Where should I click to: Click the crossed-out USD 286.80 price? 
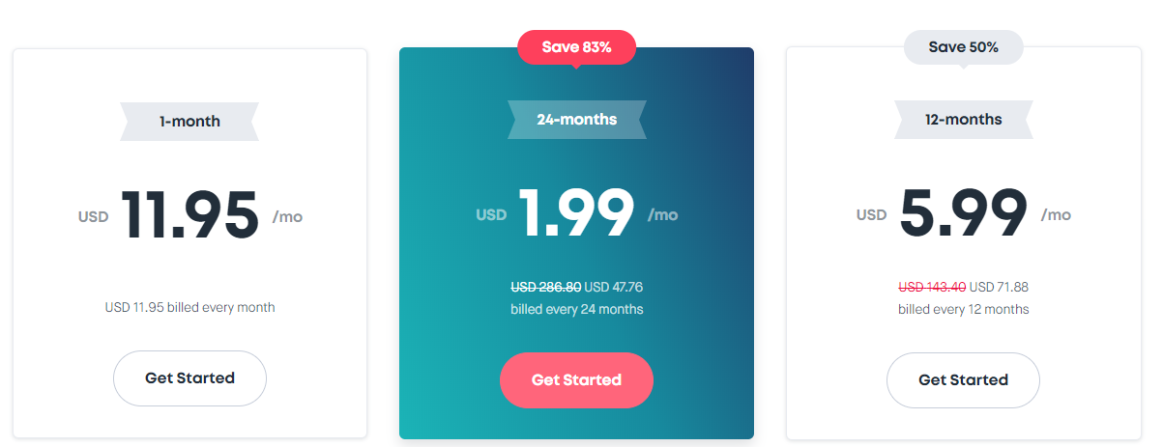(x=545, y=287)
